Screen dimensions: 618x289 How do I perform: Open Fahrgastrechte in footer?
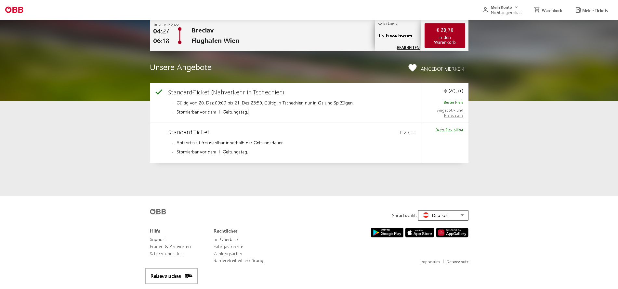(228, 247)
